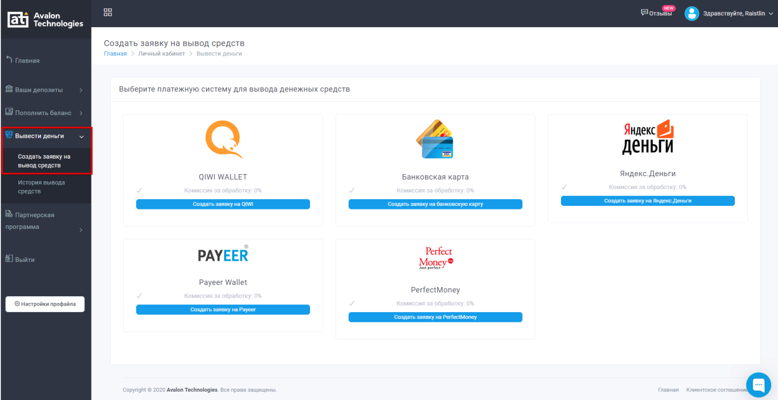Expand the Здравствуйте, Raistlin user dropdown
Screen dimensions: 778x400
point(738,13)
